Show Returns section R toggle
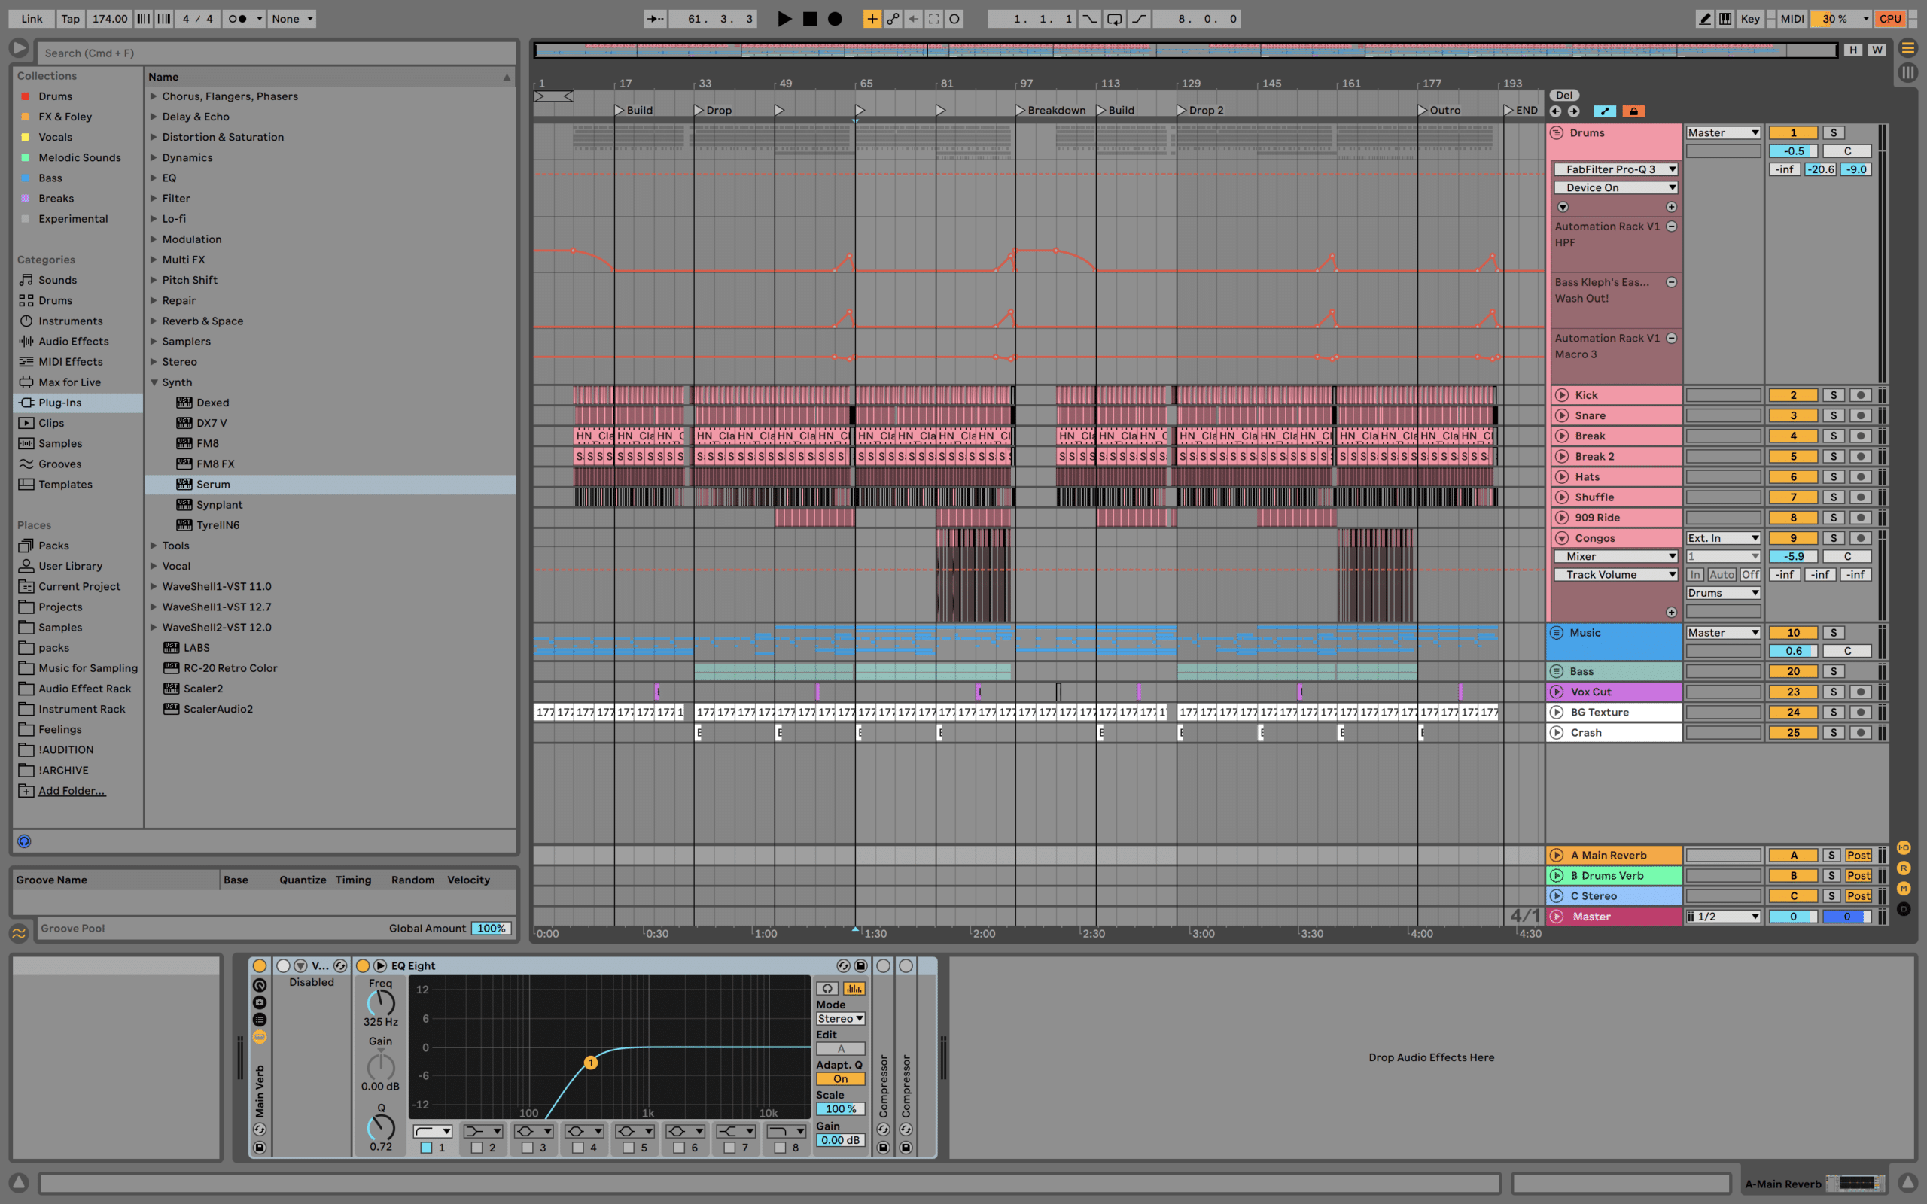This screenshot has height=1204, width=1927. coord(1904,868)
